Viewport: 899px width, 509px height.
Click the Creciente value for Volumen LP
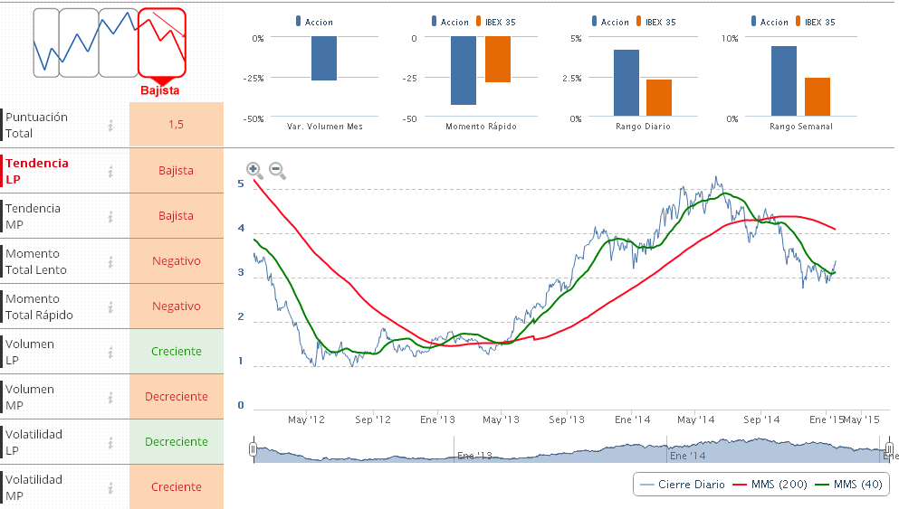coord(177,352)
